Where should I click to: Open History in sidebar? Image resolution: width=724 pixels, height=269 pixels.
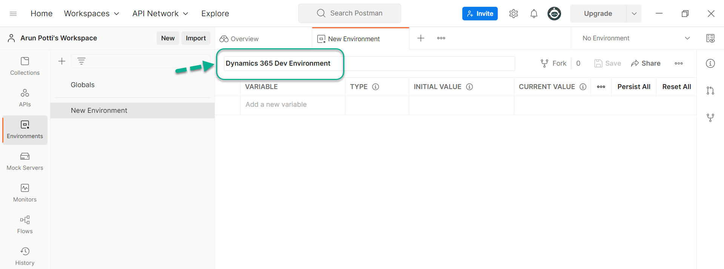(x=25, y=257)
